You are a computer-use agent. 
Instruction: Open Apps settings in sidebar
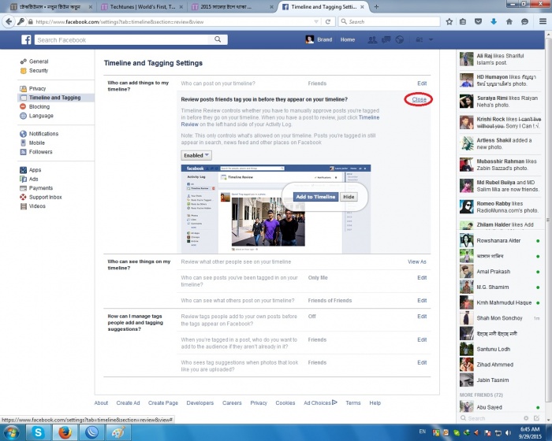pos(35,170)
